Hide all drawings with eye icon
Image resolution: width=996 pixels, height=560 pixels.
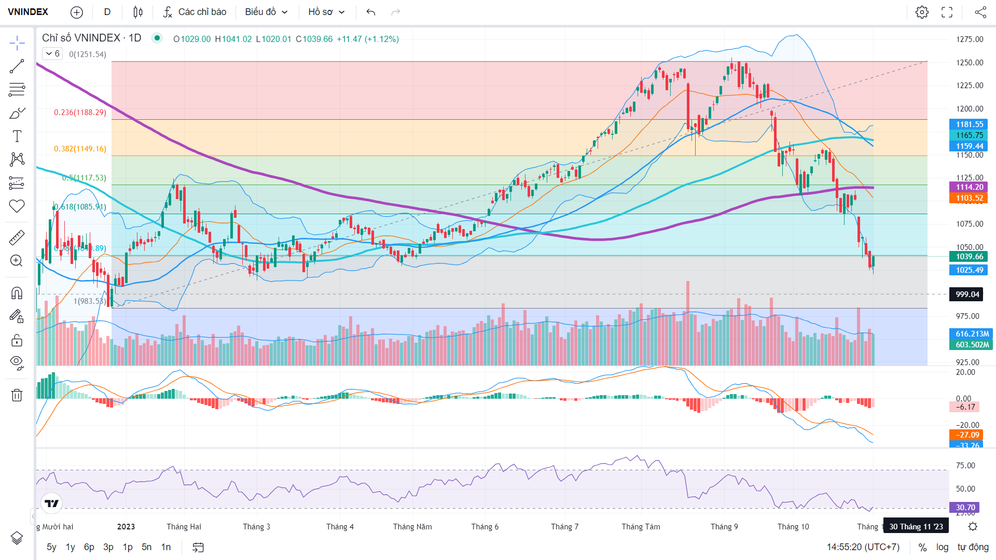pos(17,362)
